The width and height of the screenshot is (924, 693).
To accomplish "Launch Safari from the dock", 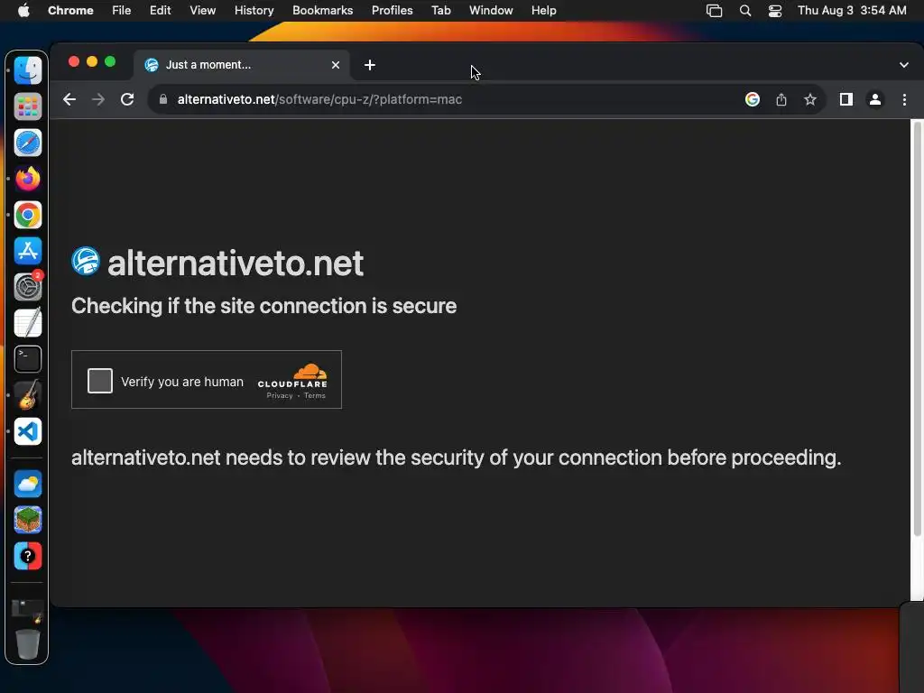I will [x=28, y=143].
